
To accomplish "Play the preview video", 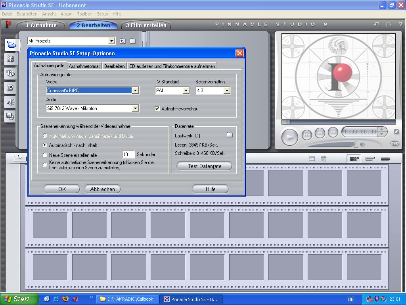I will [289, 137].
